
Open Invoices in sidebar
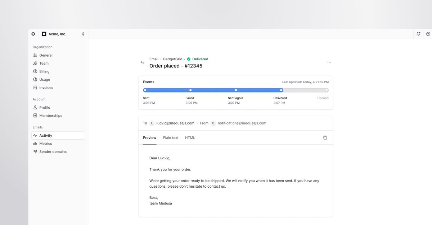(58, 88)
